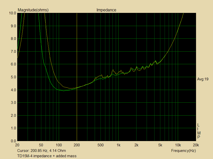
Task: Click the yellow cursor line at 200 Hz
Action: tap(77, 77)
